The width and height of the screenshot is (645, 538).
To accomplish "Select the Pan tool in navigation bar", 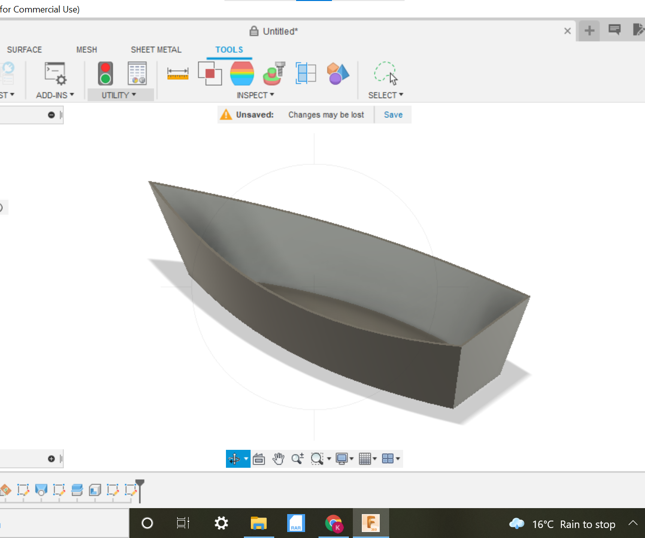I will [x=278, y=459].
